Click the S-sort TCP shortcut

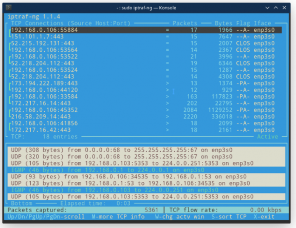[x=229, y=217]
